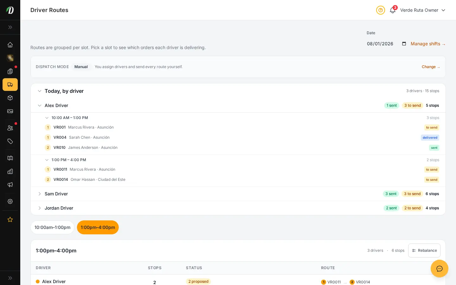Viewport: 456px width, 285px height.
Task: Click the chevron next to Verde Ruta Owner
Action: (443, 10)
